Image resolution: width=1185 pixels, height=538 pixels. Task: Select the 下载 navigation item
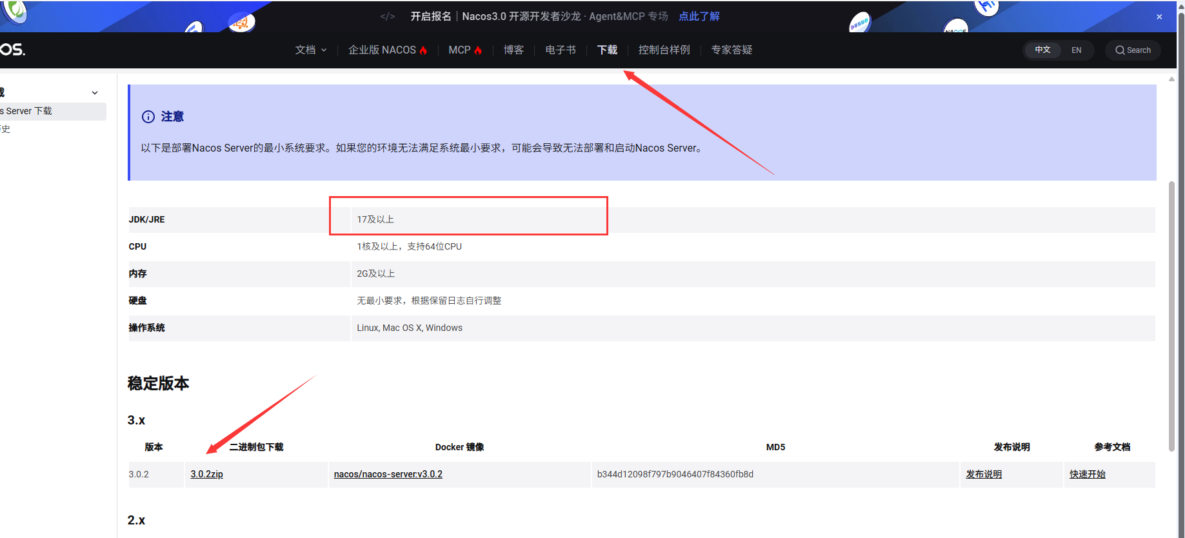coord(607,50)
